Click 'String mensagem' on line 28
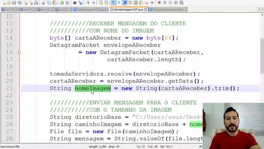This screenshot has width=264, height=149. pyautogui.click(x=77, y=139)
